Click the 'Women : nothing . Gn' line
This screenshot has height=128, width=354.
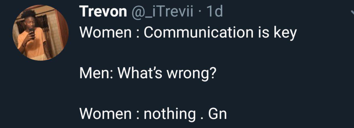pos(153,114)
